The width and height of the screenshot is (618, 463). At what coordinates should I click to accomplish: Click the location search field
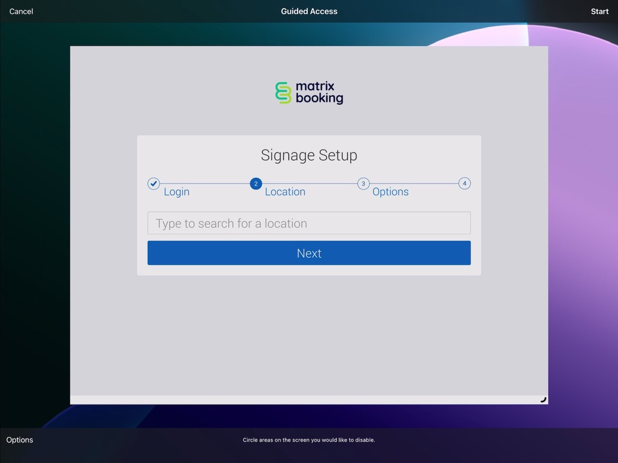pos(309,223)
